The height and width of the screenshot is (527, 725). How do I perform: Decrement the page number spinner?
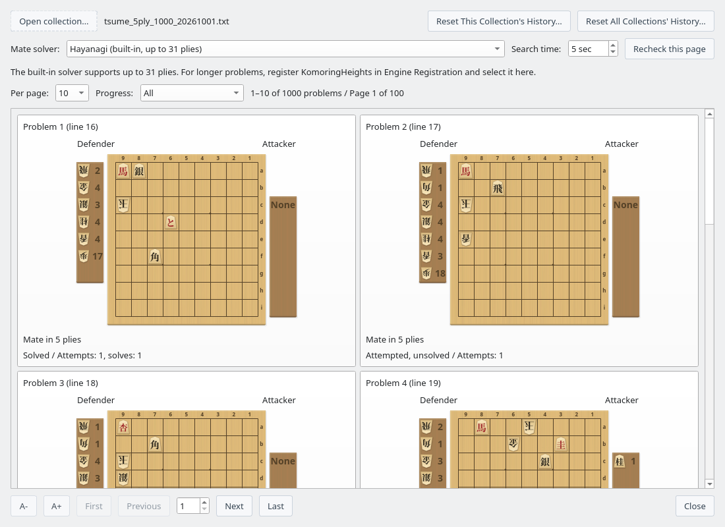[204, 509]
